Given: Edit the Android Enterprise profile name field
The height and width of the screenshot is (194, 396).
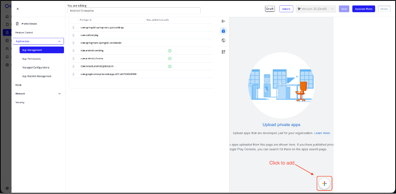Looking at the screenshot, I should (x=134, y=11).
